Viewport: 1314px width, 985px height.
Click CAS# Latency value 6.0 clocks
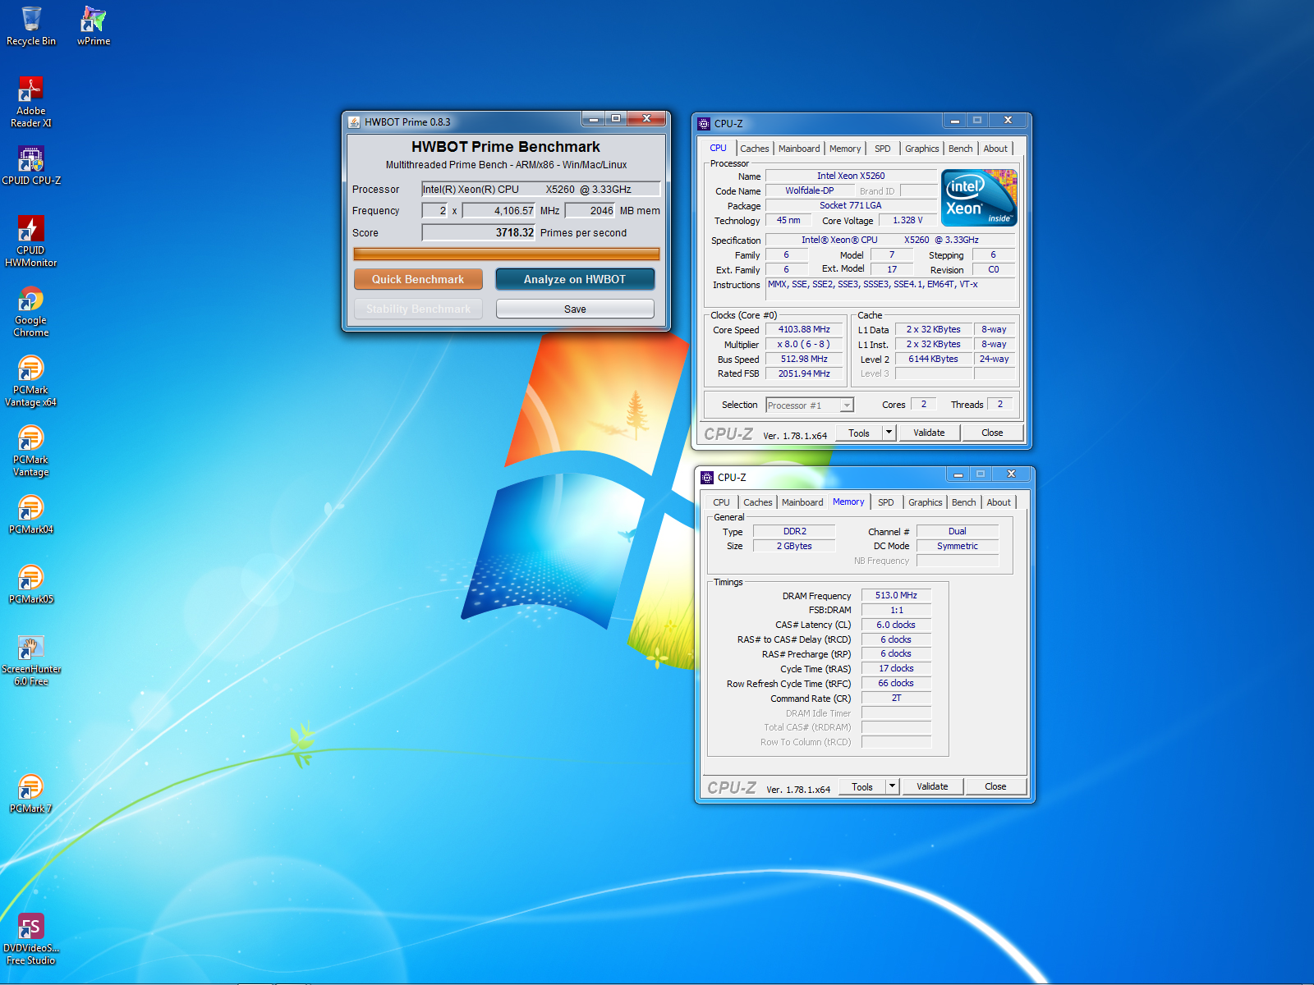click(896, 625)
